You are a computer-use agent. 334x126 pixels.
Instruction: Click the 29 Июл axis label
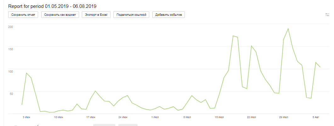284,117
